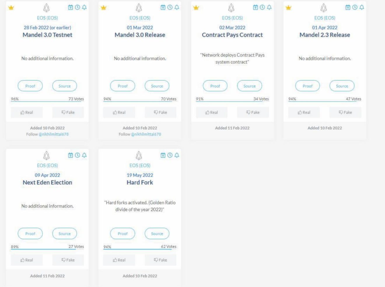This screenshot has width=385, height=287.
Task: Open the EOS (EOS) link on Contract Pays Contract card
Action: pyautogui.click(x=232, y=18)
